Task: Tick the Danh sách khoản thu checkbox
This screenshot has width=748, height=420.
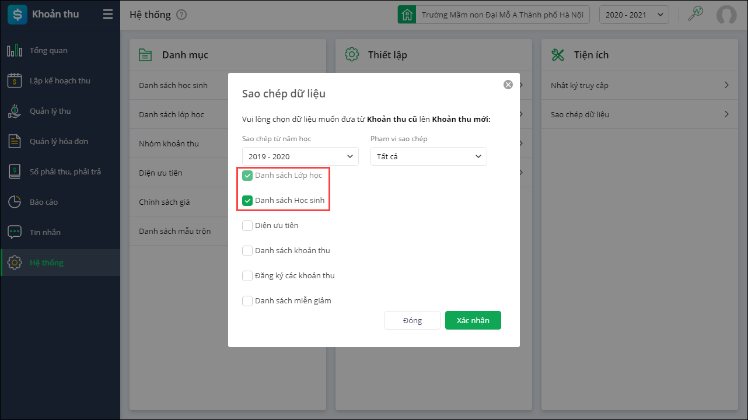Action: pos(247,251)
